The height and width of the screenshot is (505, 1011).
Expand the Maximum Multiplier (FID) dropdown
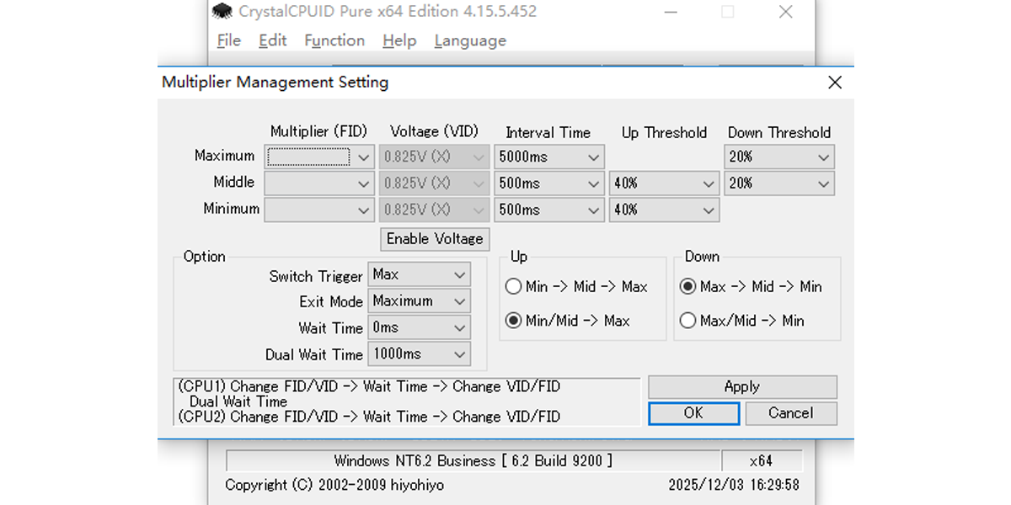(x=320, y=157)
